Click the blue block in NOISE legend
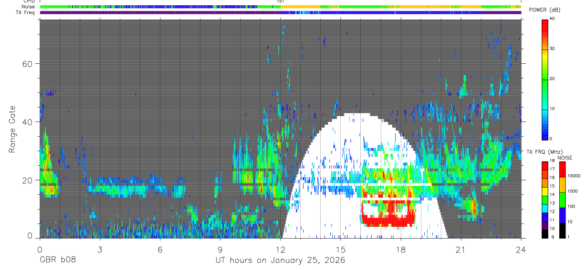The width and height of the screenshot is (586, 270). point(562,215)
